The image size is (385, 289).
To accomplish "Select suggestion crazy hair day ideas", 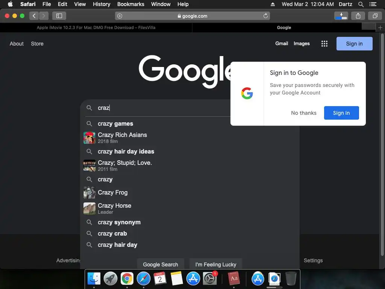I will coord(189,152).
